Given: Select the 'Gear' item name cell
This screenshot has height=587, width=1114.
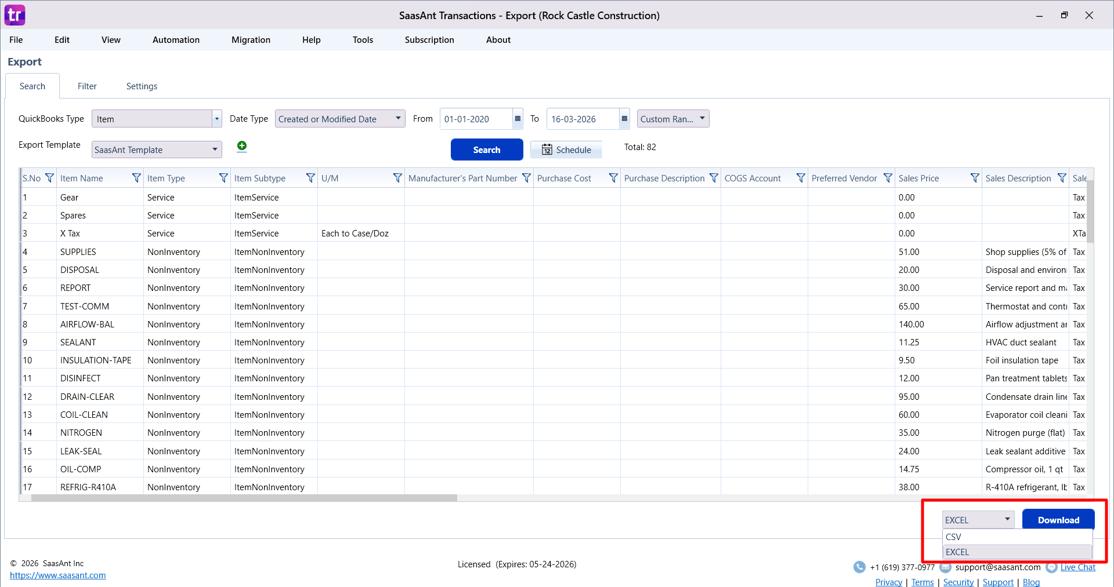Looking at the screenshot, I should pos(100,197).
